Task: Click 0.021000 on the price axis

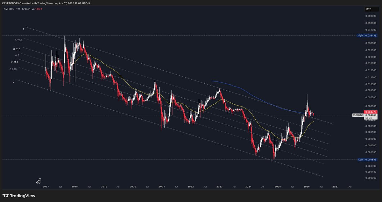Action: [x=370, y=57]
